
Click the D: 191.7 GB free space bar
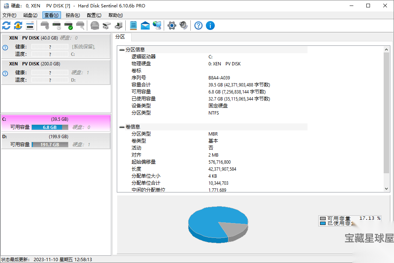click(x=50, y=145)
